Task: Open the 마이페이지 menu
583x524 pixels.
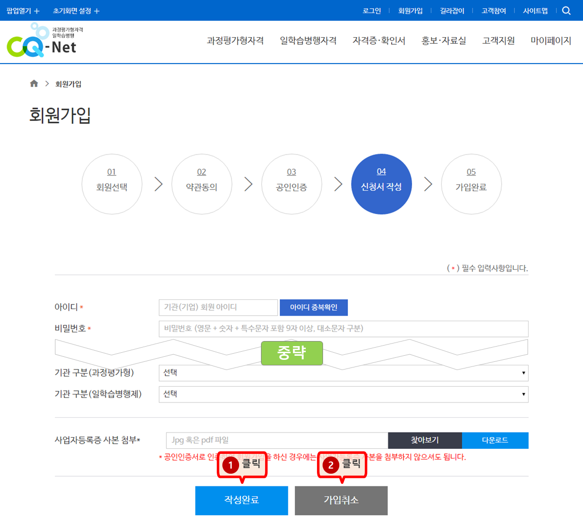Action: [550, 41]
